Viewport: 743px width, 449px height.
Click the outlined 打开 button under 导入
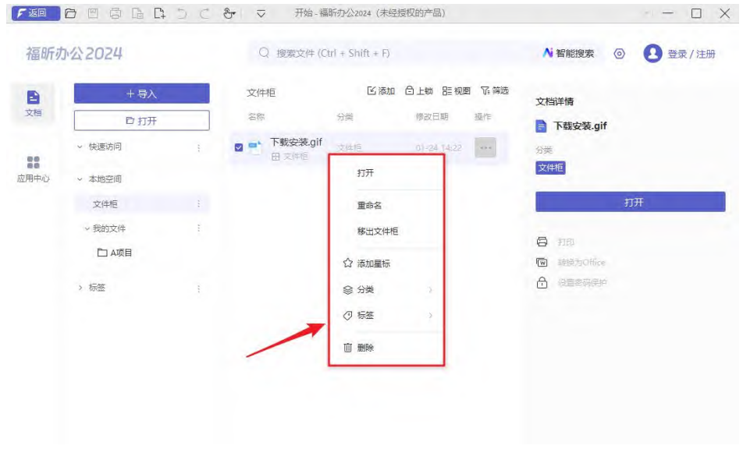142,121
